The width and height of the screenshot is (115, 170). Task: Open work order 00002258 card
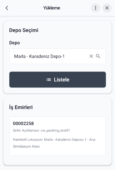[x=57, y=136]
